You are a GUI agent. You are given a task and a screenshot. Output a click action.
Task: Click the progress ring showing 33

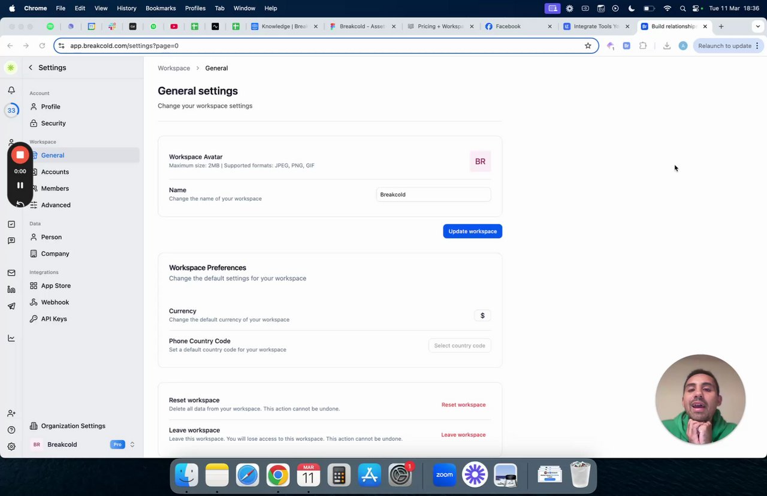11,110
